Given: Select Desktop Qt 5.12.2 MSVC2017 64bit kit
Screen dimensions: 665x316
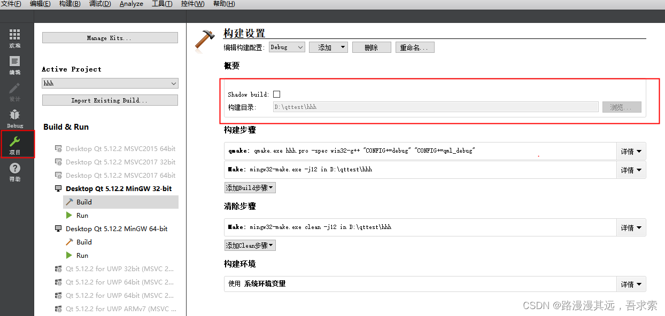Looking at the screenshot, I should point(120,175).
